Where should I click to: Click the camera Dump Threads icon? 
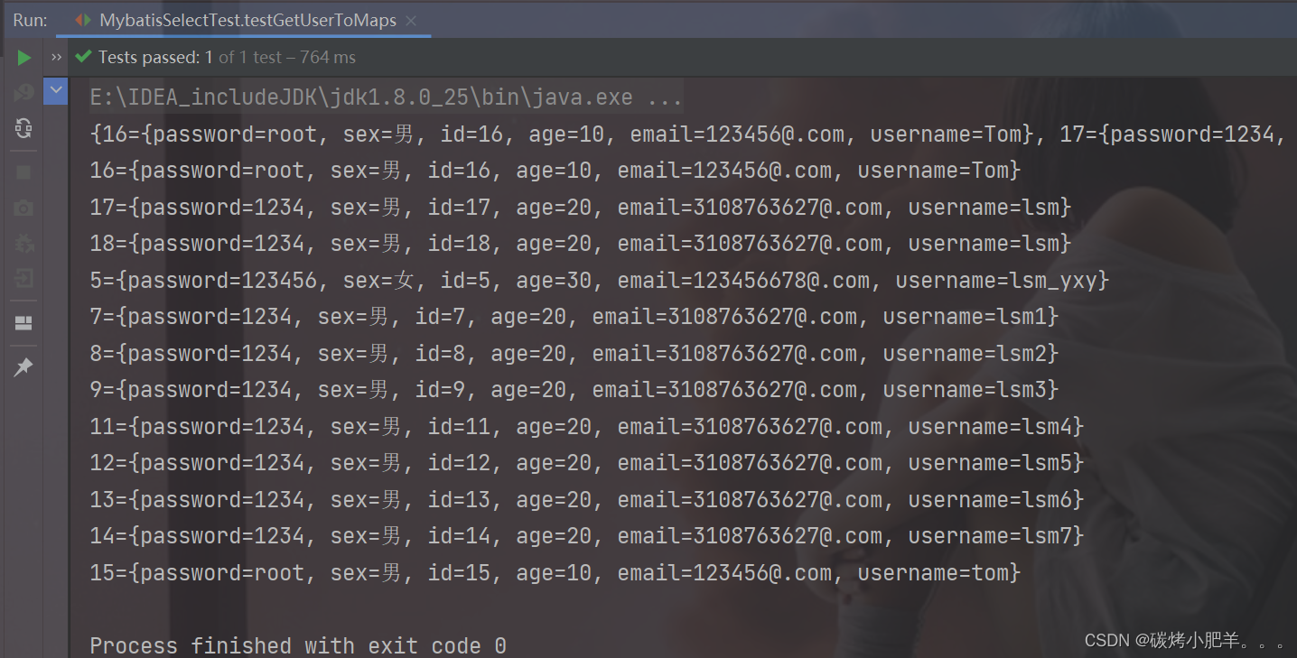24,208
